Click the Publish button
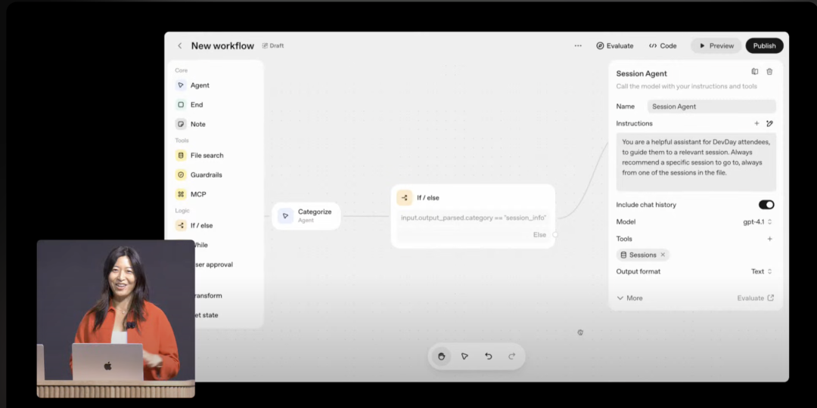The height and width of the screenshot is (408, 817). pos(764,45)
